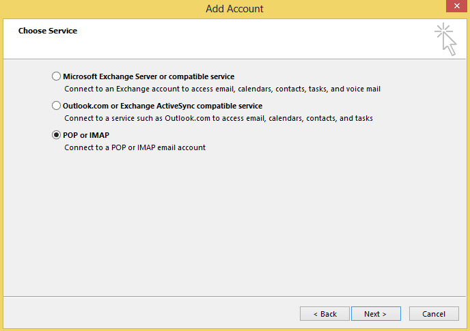Go to the Next step

tap(376, 314)
